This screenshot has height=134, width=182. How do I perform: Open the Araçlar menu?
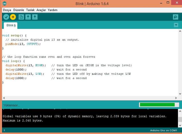click(x=41, y=10)
